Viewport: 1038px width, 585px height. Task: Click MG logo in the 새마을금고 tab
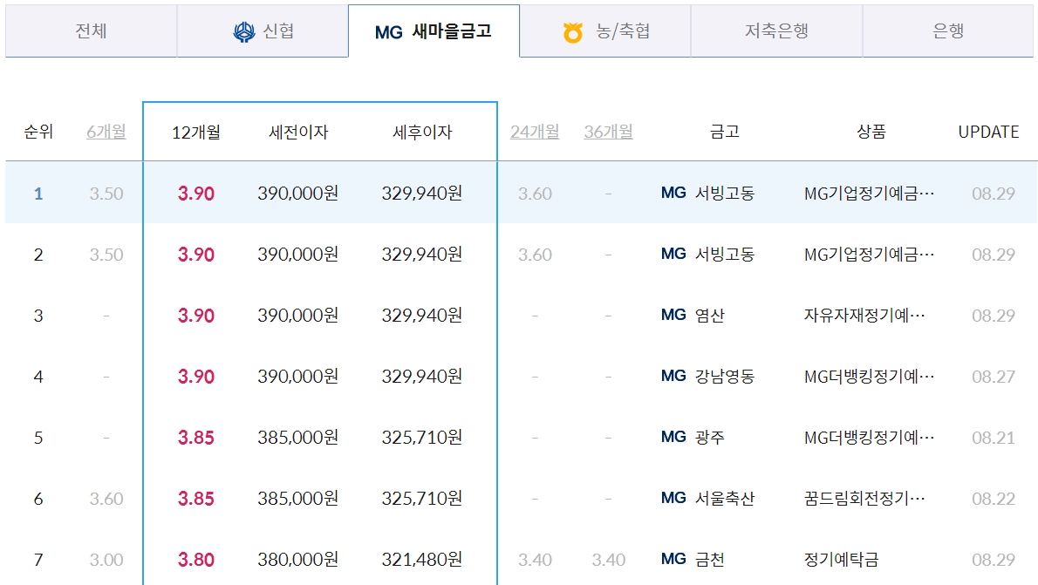(x=388, y=32)
